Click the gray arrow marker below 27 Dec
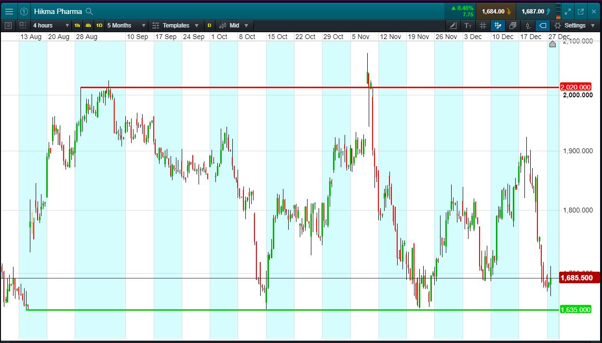Screen dimensions: 602x343 pos(552,44)
